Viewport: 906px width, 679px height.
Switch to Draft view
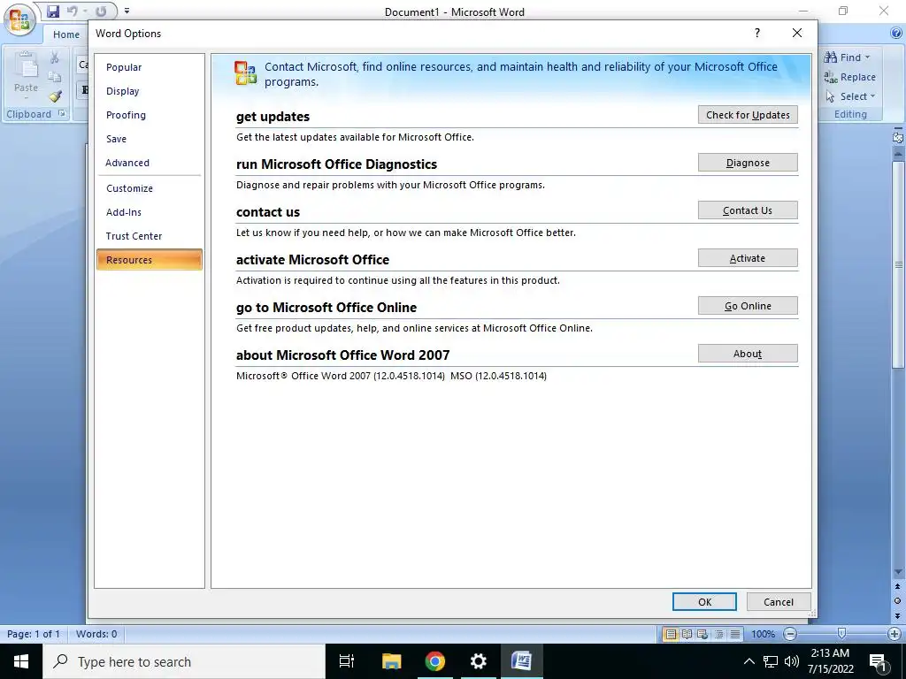735,634
